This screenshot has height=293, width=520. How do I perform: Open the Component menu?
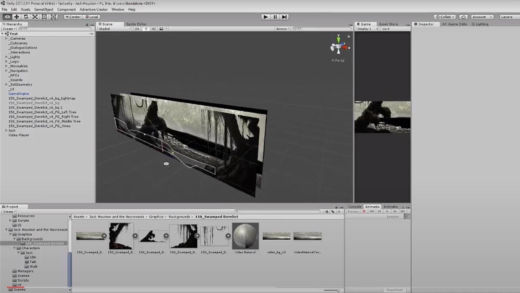coord(66,9)
